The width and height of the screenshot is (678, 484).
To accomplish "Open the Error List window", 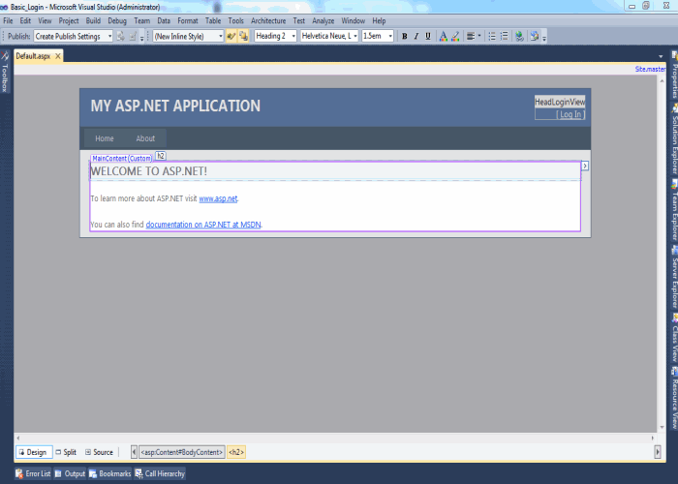I will point(33,473).
